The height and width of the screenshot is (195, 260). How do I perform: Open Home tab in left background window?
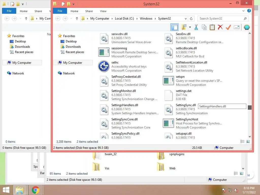coord(24,11)
